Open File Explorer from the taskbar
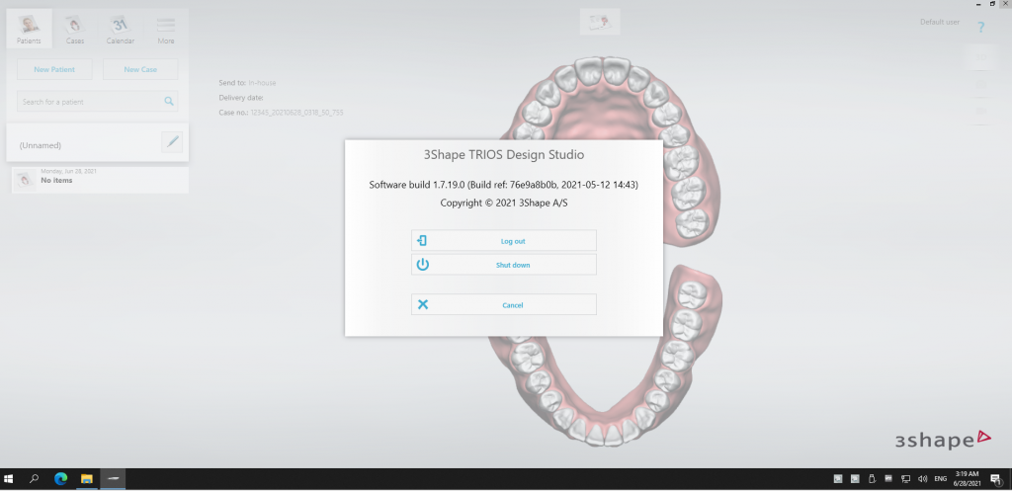The height and width of the screenshot is (491, 1012). pos(86,479)
